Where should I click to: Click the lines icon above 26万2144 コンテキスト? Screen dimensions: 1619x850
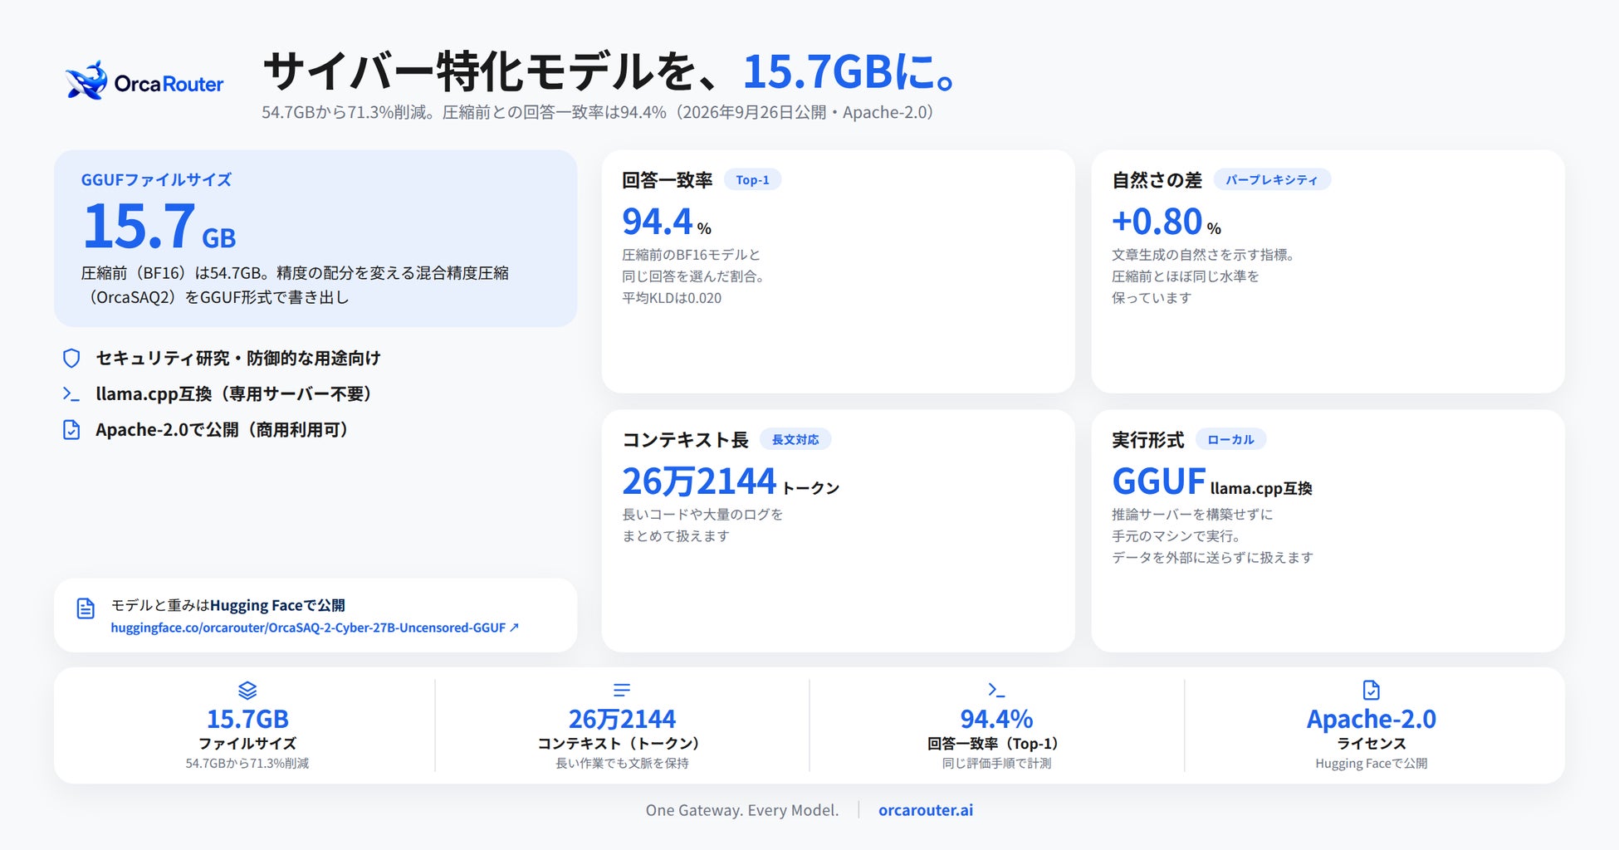click(622, 690)
